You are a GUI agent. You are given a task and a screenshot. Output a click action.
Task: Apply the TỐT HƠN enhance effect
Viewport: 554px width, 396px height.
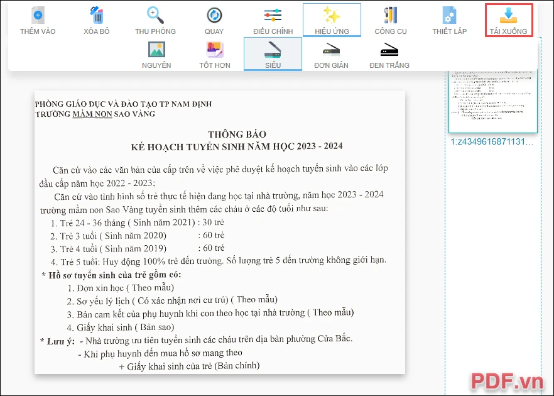coord(215,55)
